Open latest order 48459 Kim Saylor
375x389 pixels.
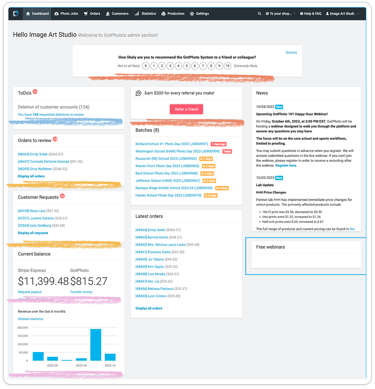point(150,267)
